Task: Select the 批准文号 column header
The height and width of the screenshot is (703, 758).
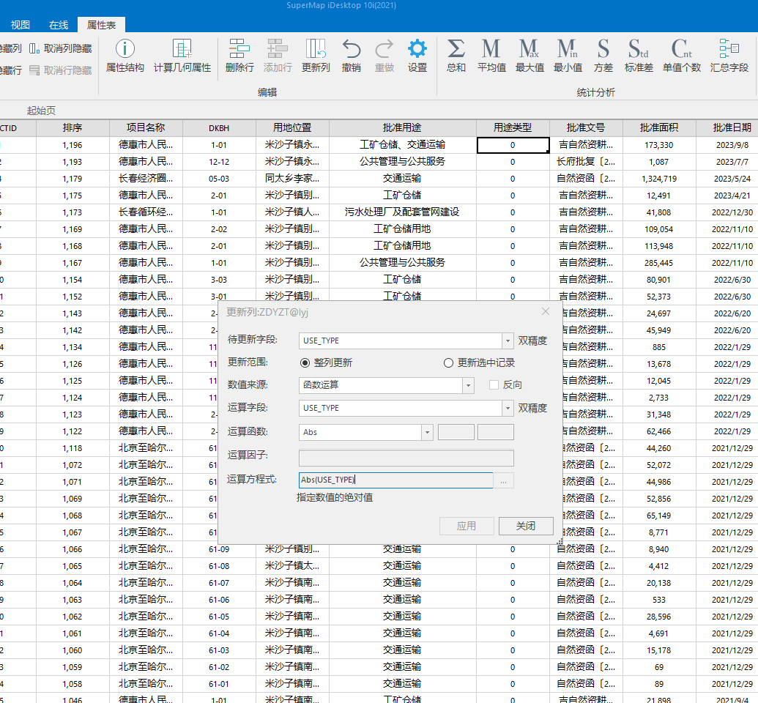Action: click(x=586, y=128)
